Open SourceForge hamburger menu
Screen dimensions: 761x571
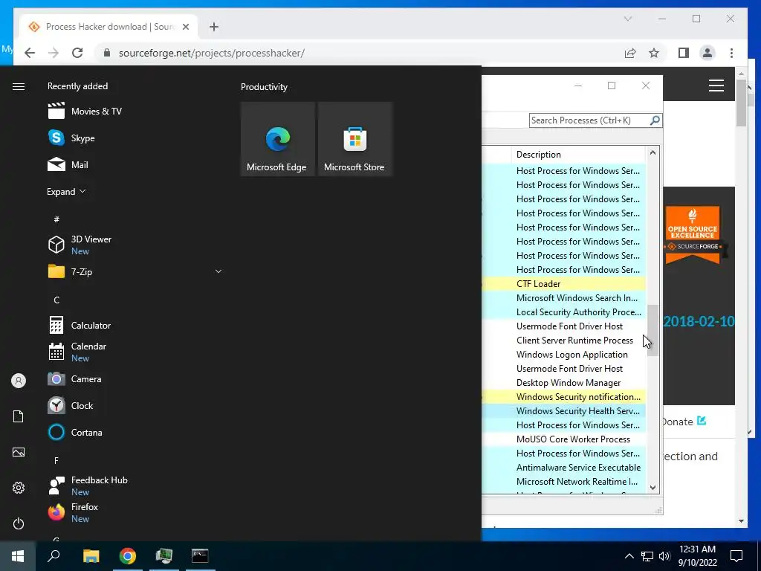click(716, 86)
